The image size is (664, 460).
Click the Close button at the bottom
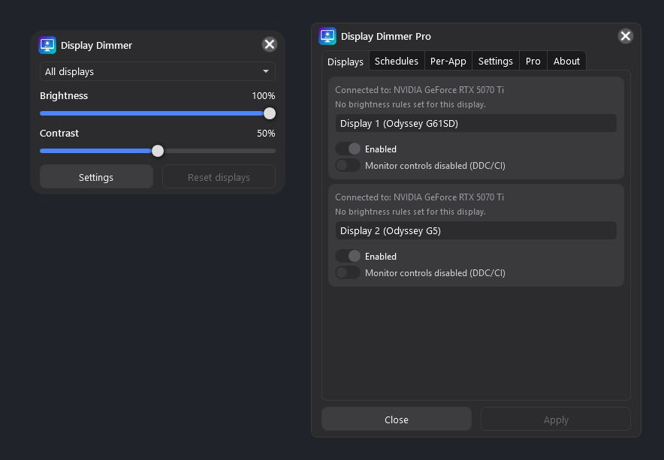[397, 419]
